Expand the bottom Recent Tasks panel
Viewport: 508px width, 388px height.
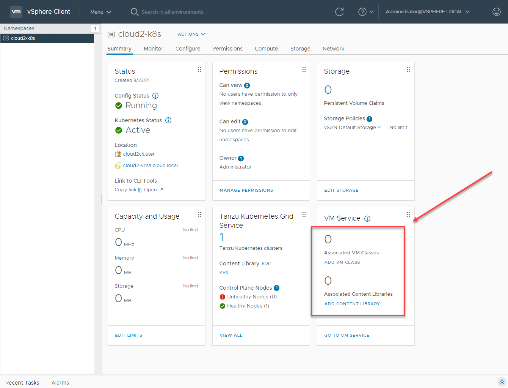coord(502,382)
